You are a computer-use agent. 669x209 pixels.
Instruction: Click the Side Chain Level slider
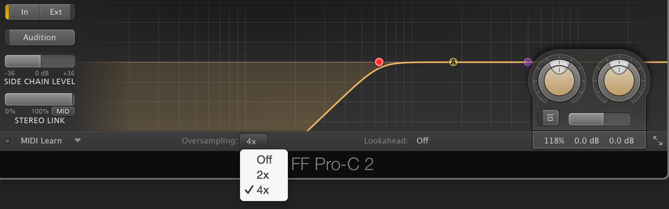click(x=39, y=61)
